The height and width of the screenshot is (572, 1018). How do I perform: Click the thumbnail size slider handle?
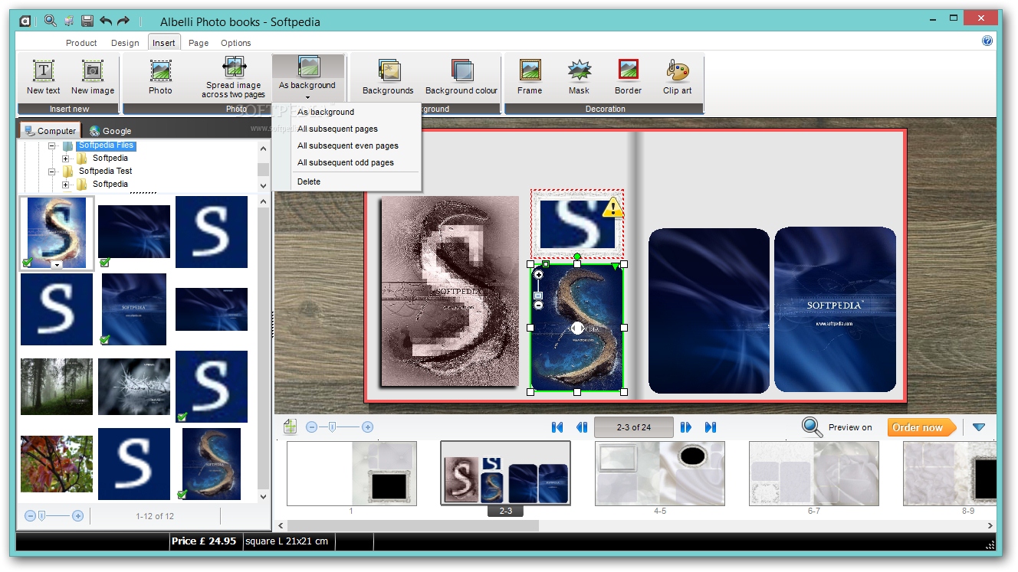(x=41, y=516)
